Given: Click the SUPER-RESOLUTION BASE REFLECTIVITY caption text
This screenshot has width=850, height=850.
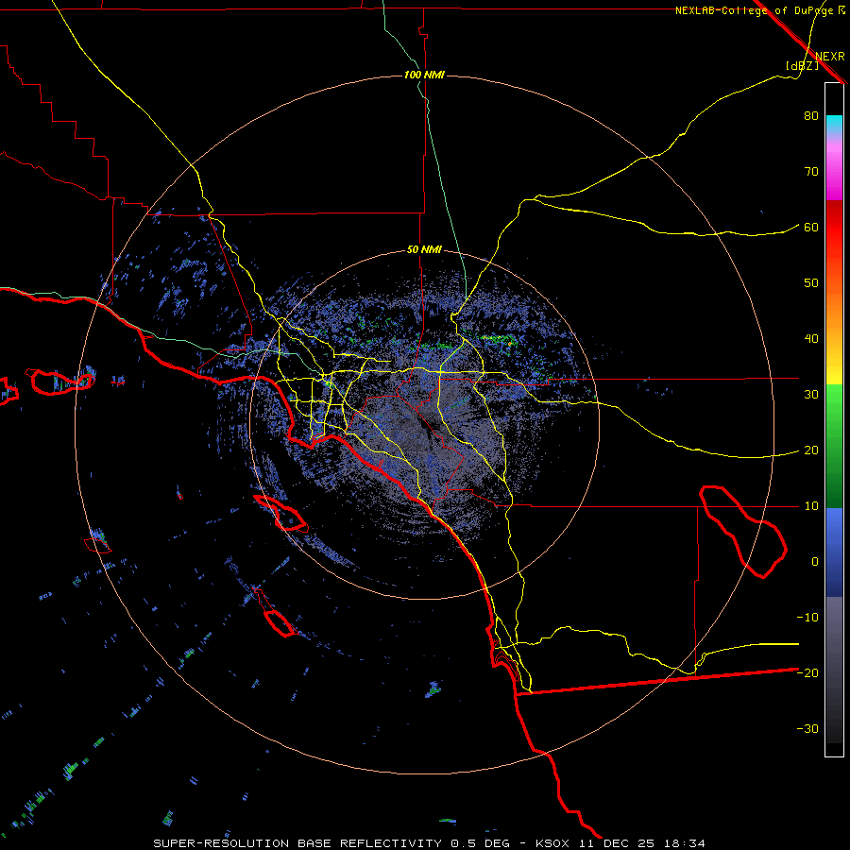Looking at the screenshot, I should (x=296, y=843).
